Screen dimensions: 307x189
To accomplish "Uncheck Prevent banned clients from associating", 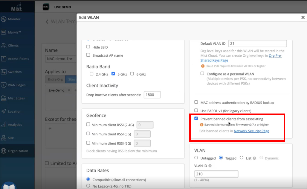I will [196, 119].
